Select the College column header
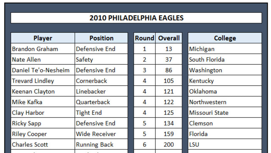271x153 pixels. point(225,38)
